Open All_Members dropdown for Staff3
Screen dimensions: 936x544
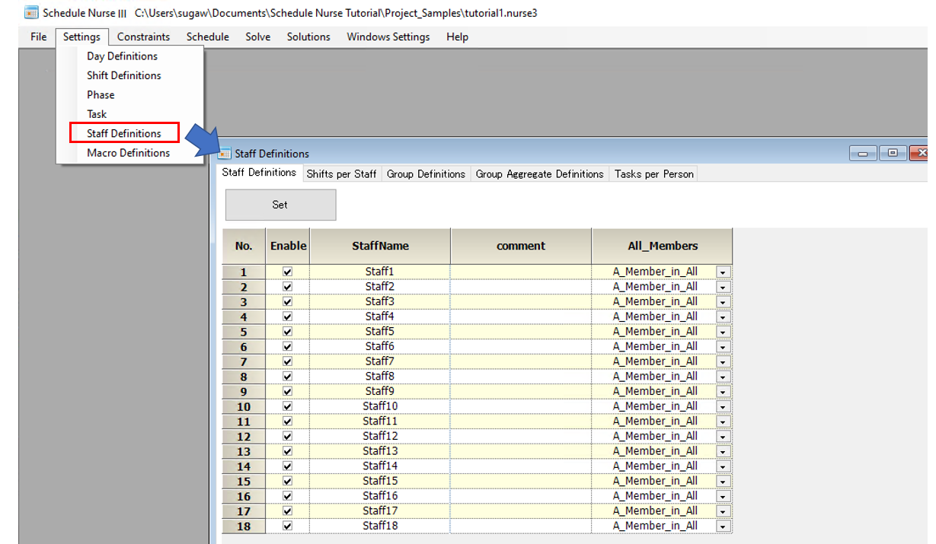point(723,302)
